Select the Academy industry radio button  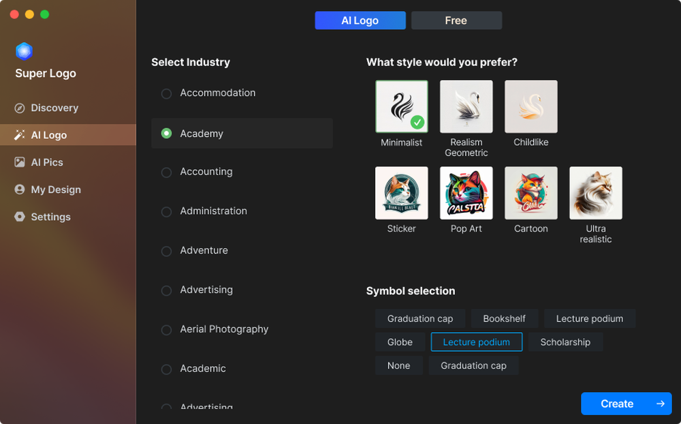[166, 134]
